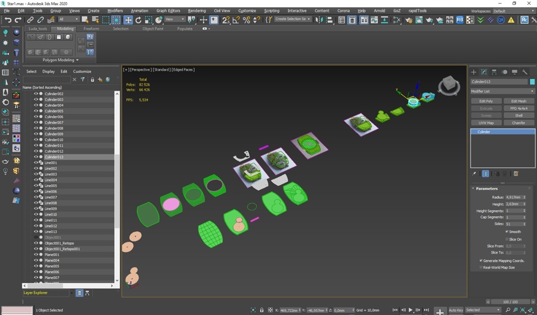Toggle the selection lock padlock in status bar
Screen dimensions: 537x315
tap(262, 310)
